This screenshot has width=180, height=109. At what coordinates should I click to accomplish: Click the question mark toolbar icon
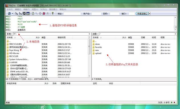(x=53, y=14)
